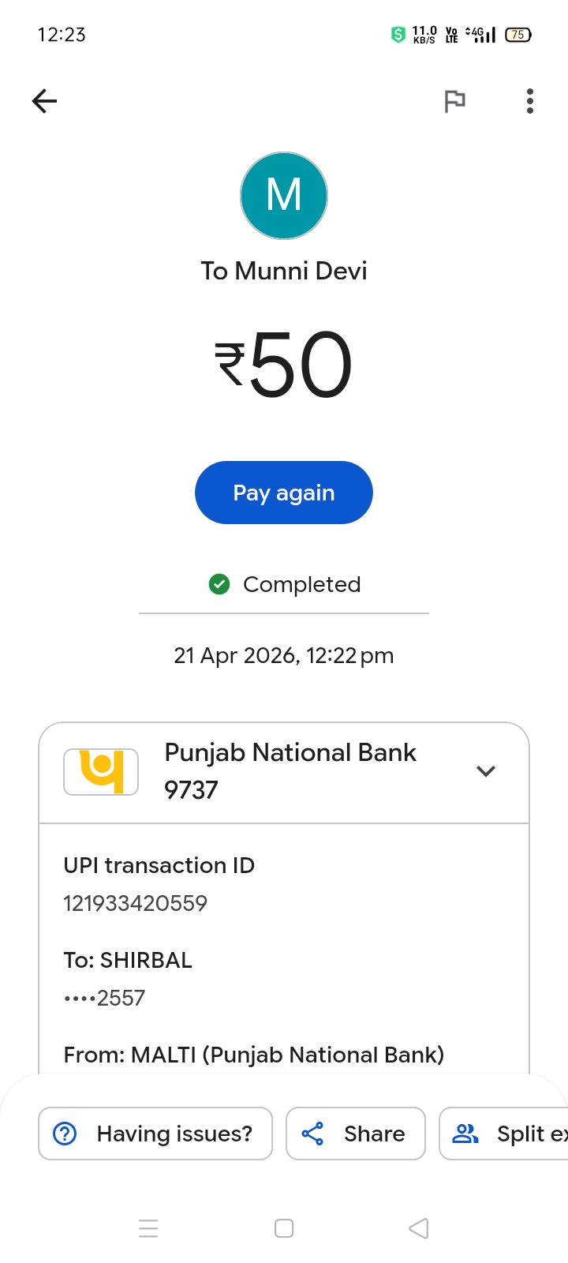Image resolution: width=568 pixels, height=1263 pixels.
Task: Tap the Android back triangle button
Action: click(x=419, y=1228)
